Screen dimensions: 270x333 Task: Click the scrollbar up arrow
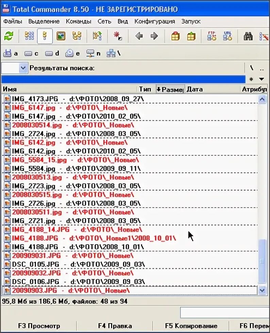pos(262,99)
